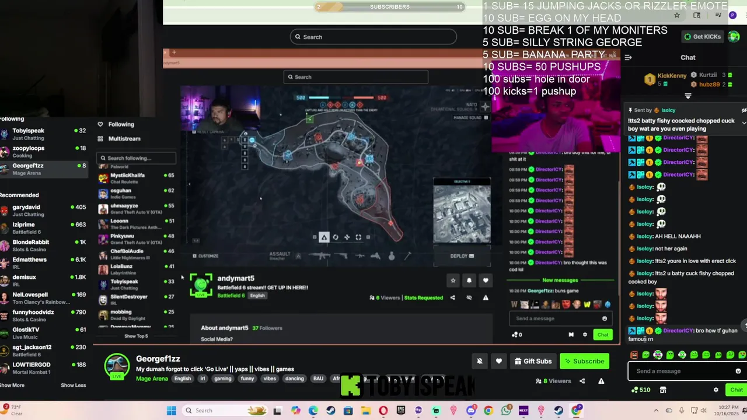This screenshot has width=747, height=420.
Task: Toggle andymart5 notification bell
Action: pos(469,281)
